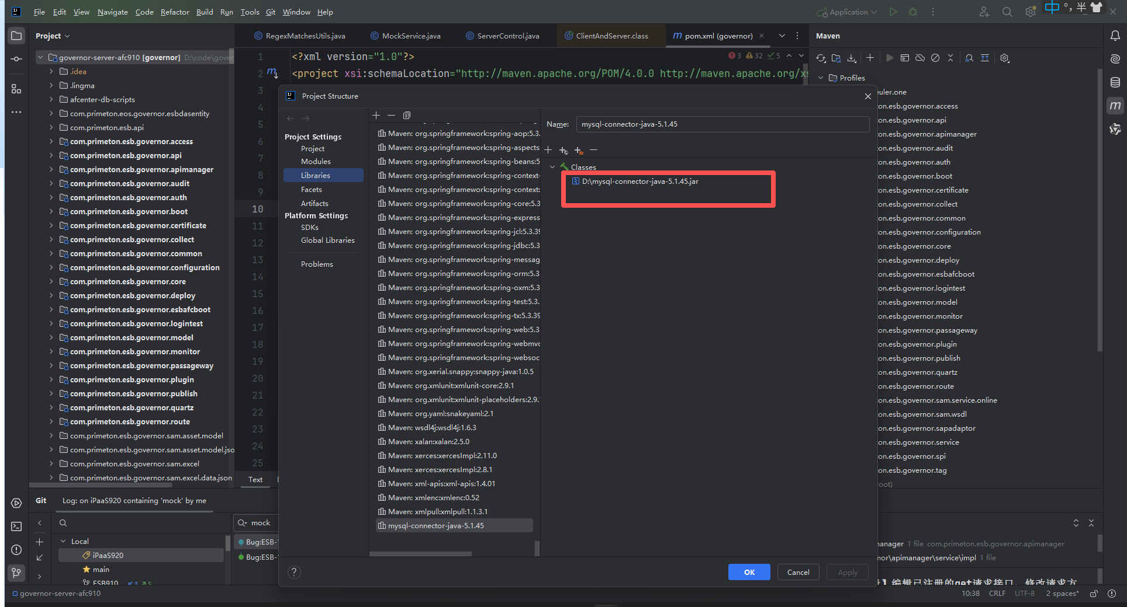
Task: Click the Cancel button
Action: click(x=798, y=572)
